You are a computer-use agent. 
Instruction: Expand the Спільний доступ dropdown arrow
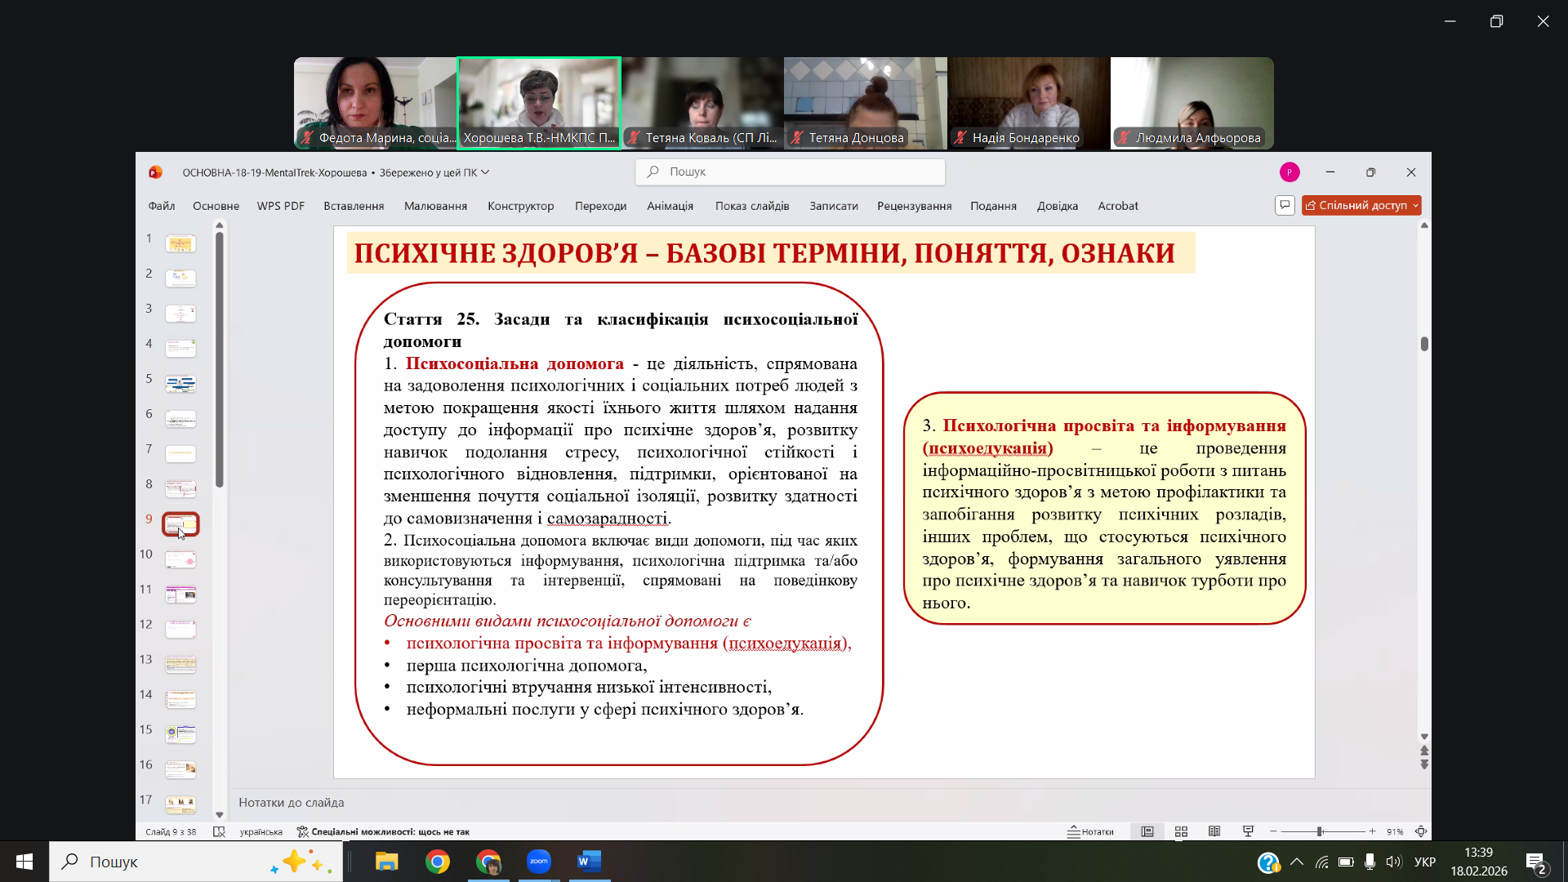point(1415,206)
